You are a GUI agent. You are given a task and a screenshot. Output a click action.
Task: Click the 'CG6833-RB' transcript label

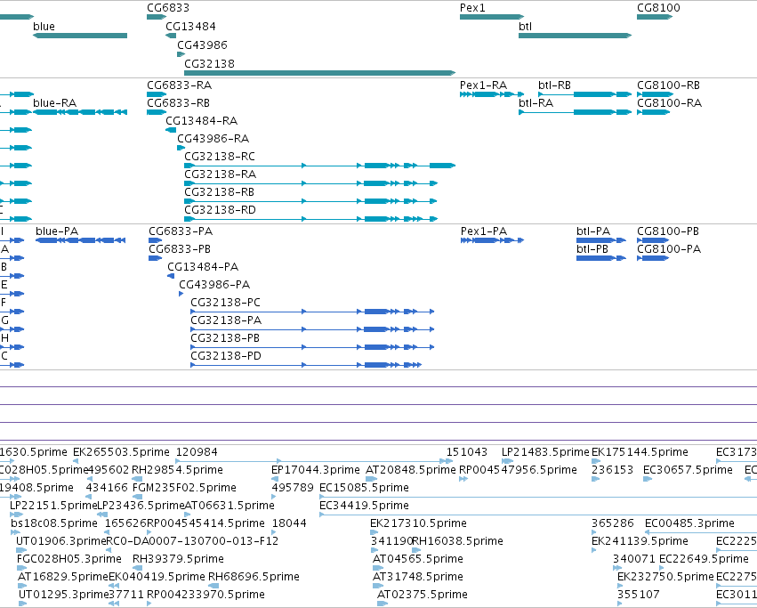tap(178, 103)
